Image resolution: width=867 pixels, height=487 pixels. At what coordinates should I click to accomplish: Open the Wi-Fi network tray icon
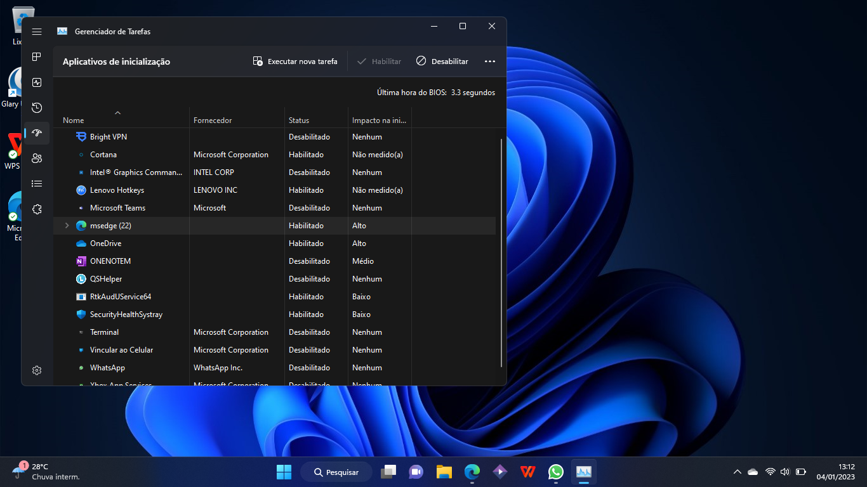(x=771, y=472)
